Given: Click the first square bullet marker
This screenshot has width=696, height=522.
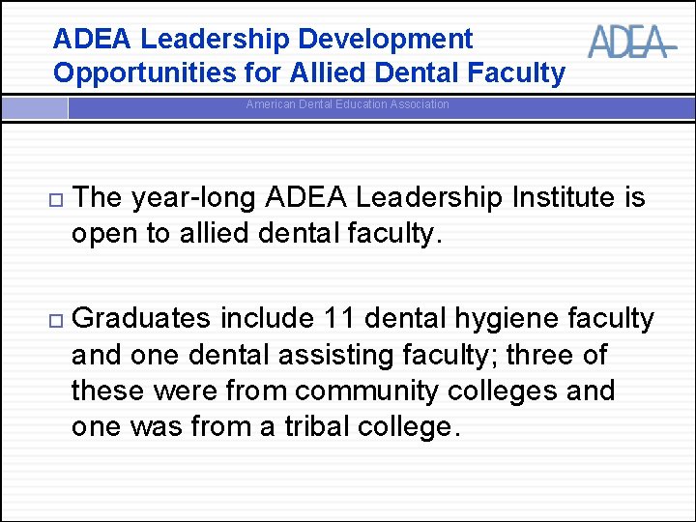Looking at the screenshot, I should [x=53, y=200].
